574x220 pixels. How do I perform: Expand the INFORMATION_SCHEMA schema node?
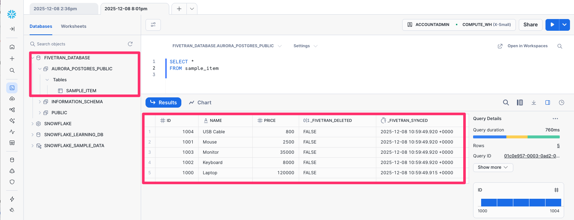click(40, 102)
